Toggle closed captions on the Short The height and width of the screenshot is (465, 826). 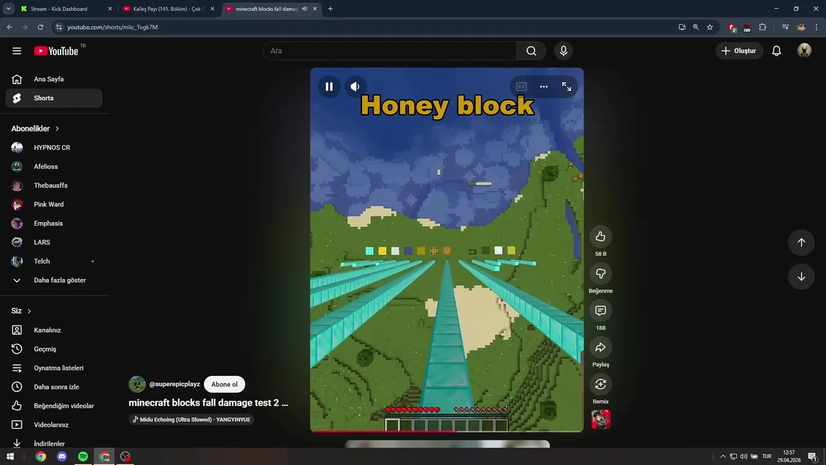521,87
